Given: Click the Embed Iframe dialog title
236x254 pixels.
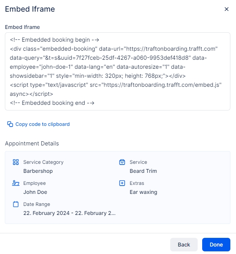Looking at the screenshot, I should point(30,9).
